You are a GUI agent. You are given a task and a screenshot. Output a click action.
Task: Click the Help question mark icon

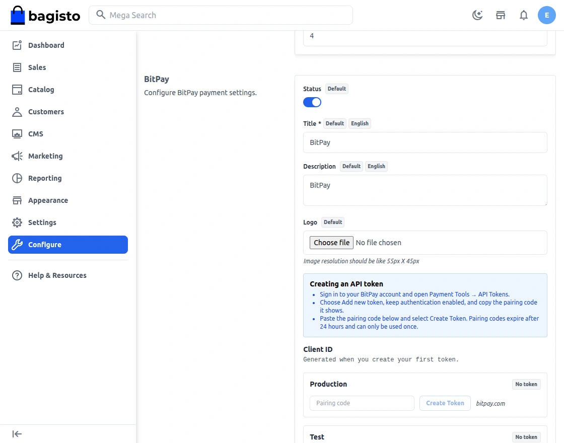pyautogui.click(x=17, y=275)
